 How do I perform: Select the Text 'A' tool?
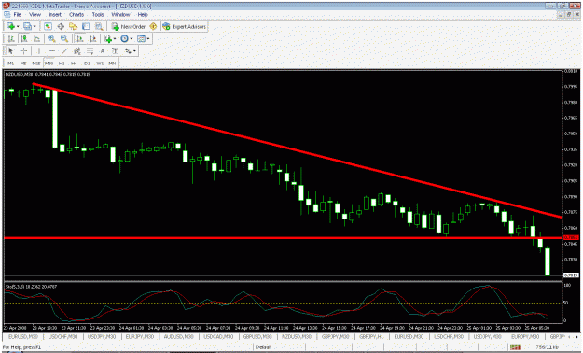click(x=103, y=51)
